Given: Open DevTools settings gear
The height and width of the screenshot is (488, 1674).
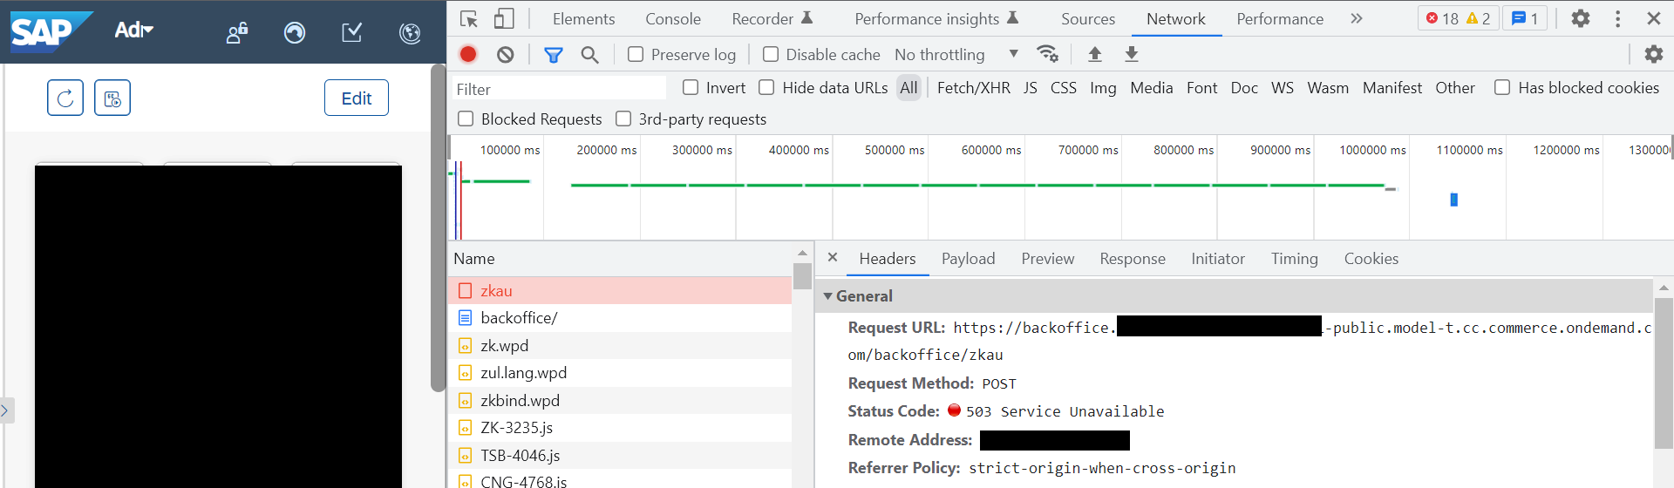Looking at the screenshot, I should (x=1580, y=18).
